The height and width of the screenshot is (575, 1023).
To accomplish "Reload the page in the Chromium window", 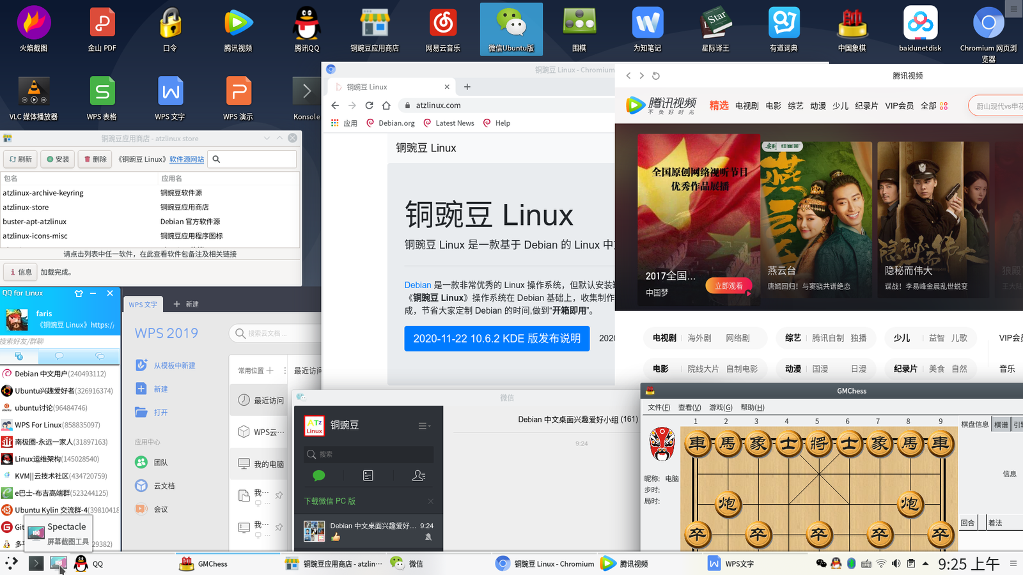I will tap(369, 105).
